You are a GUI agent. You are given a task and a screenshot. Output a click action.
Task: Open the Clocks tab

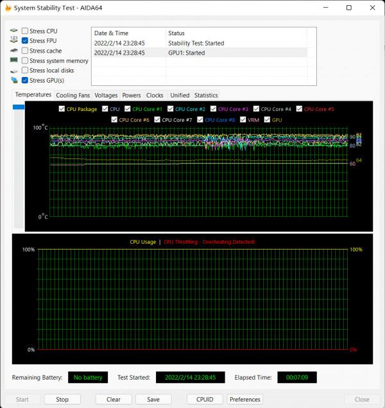pos(155,96)
